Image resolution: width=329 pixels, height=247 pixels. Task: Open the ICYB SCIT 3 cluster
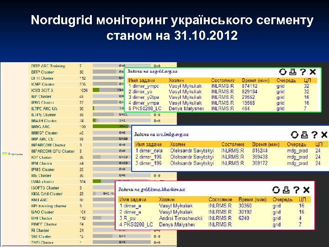(x=42, y=90)
